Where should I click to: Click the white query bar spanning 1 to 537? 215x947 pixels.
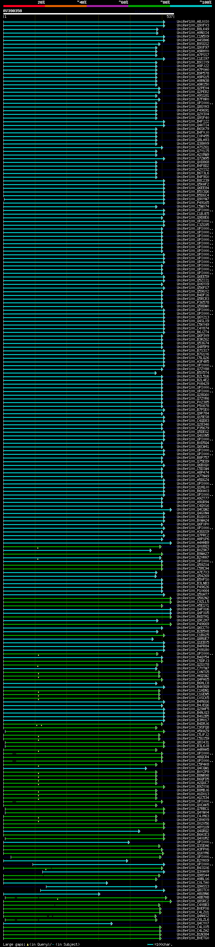(89, 14)
